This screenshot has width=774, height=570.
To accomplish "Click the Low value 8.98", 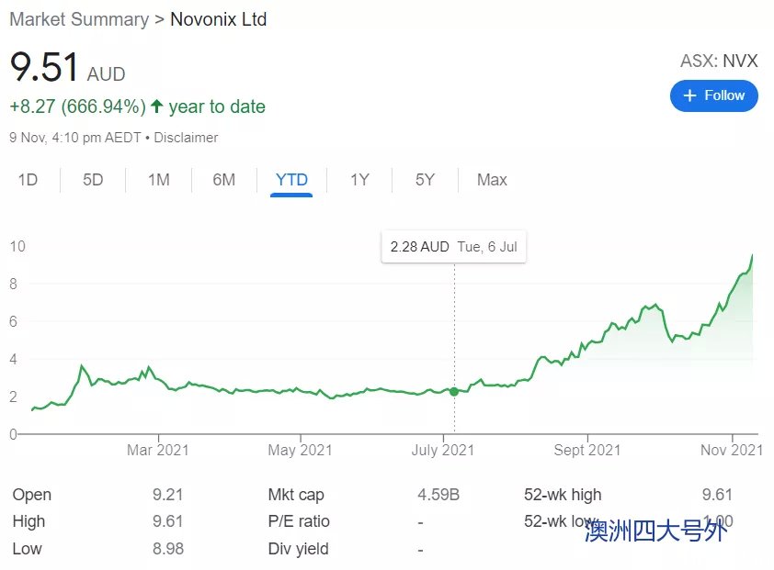I will (x=168, y=548).
